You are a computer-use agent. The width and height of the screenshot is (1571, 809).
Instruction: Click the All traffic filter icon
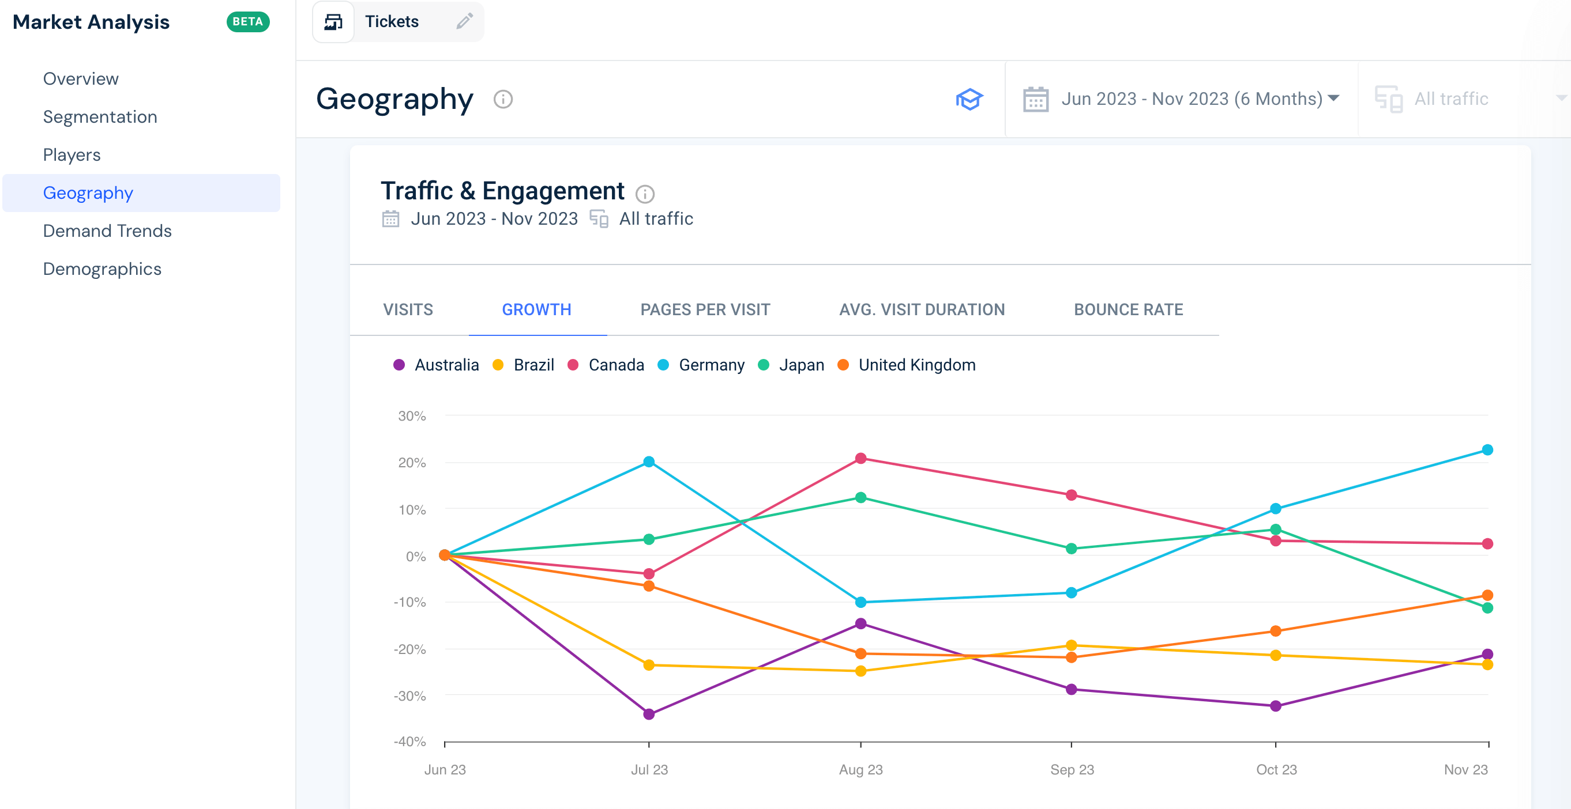1389,99
